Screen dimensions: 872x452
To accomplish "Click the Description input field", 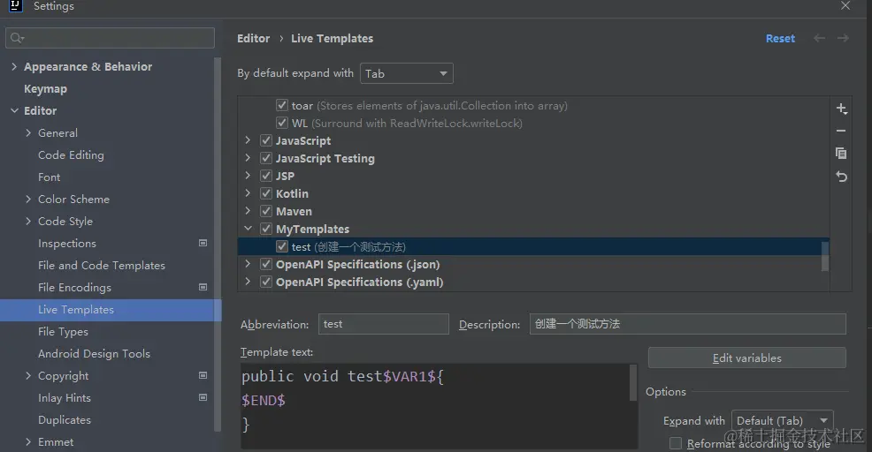I will [x=687, y=324].
